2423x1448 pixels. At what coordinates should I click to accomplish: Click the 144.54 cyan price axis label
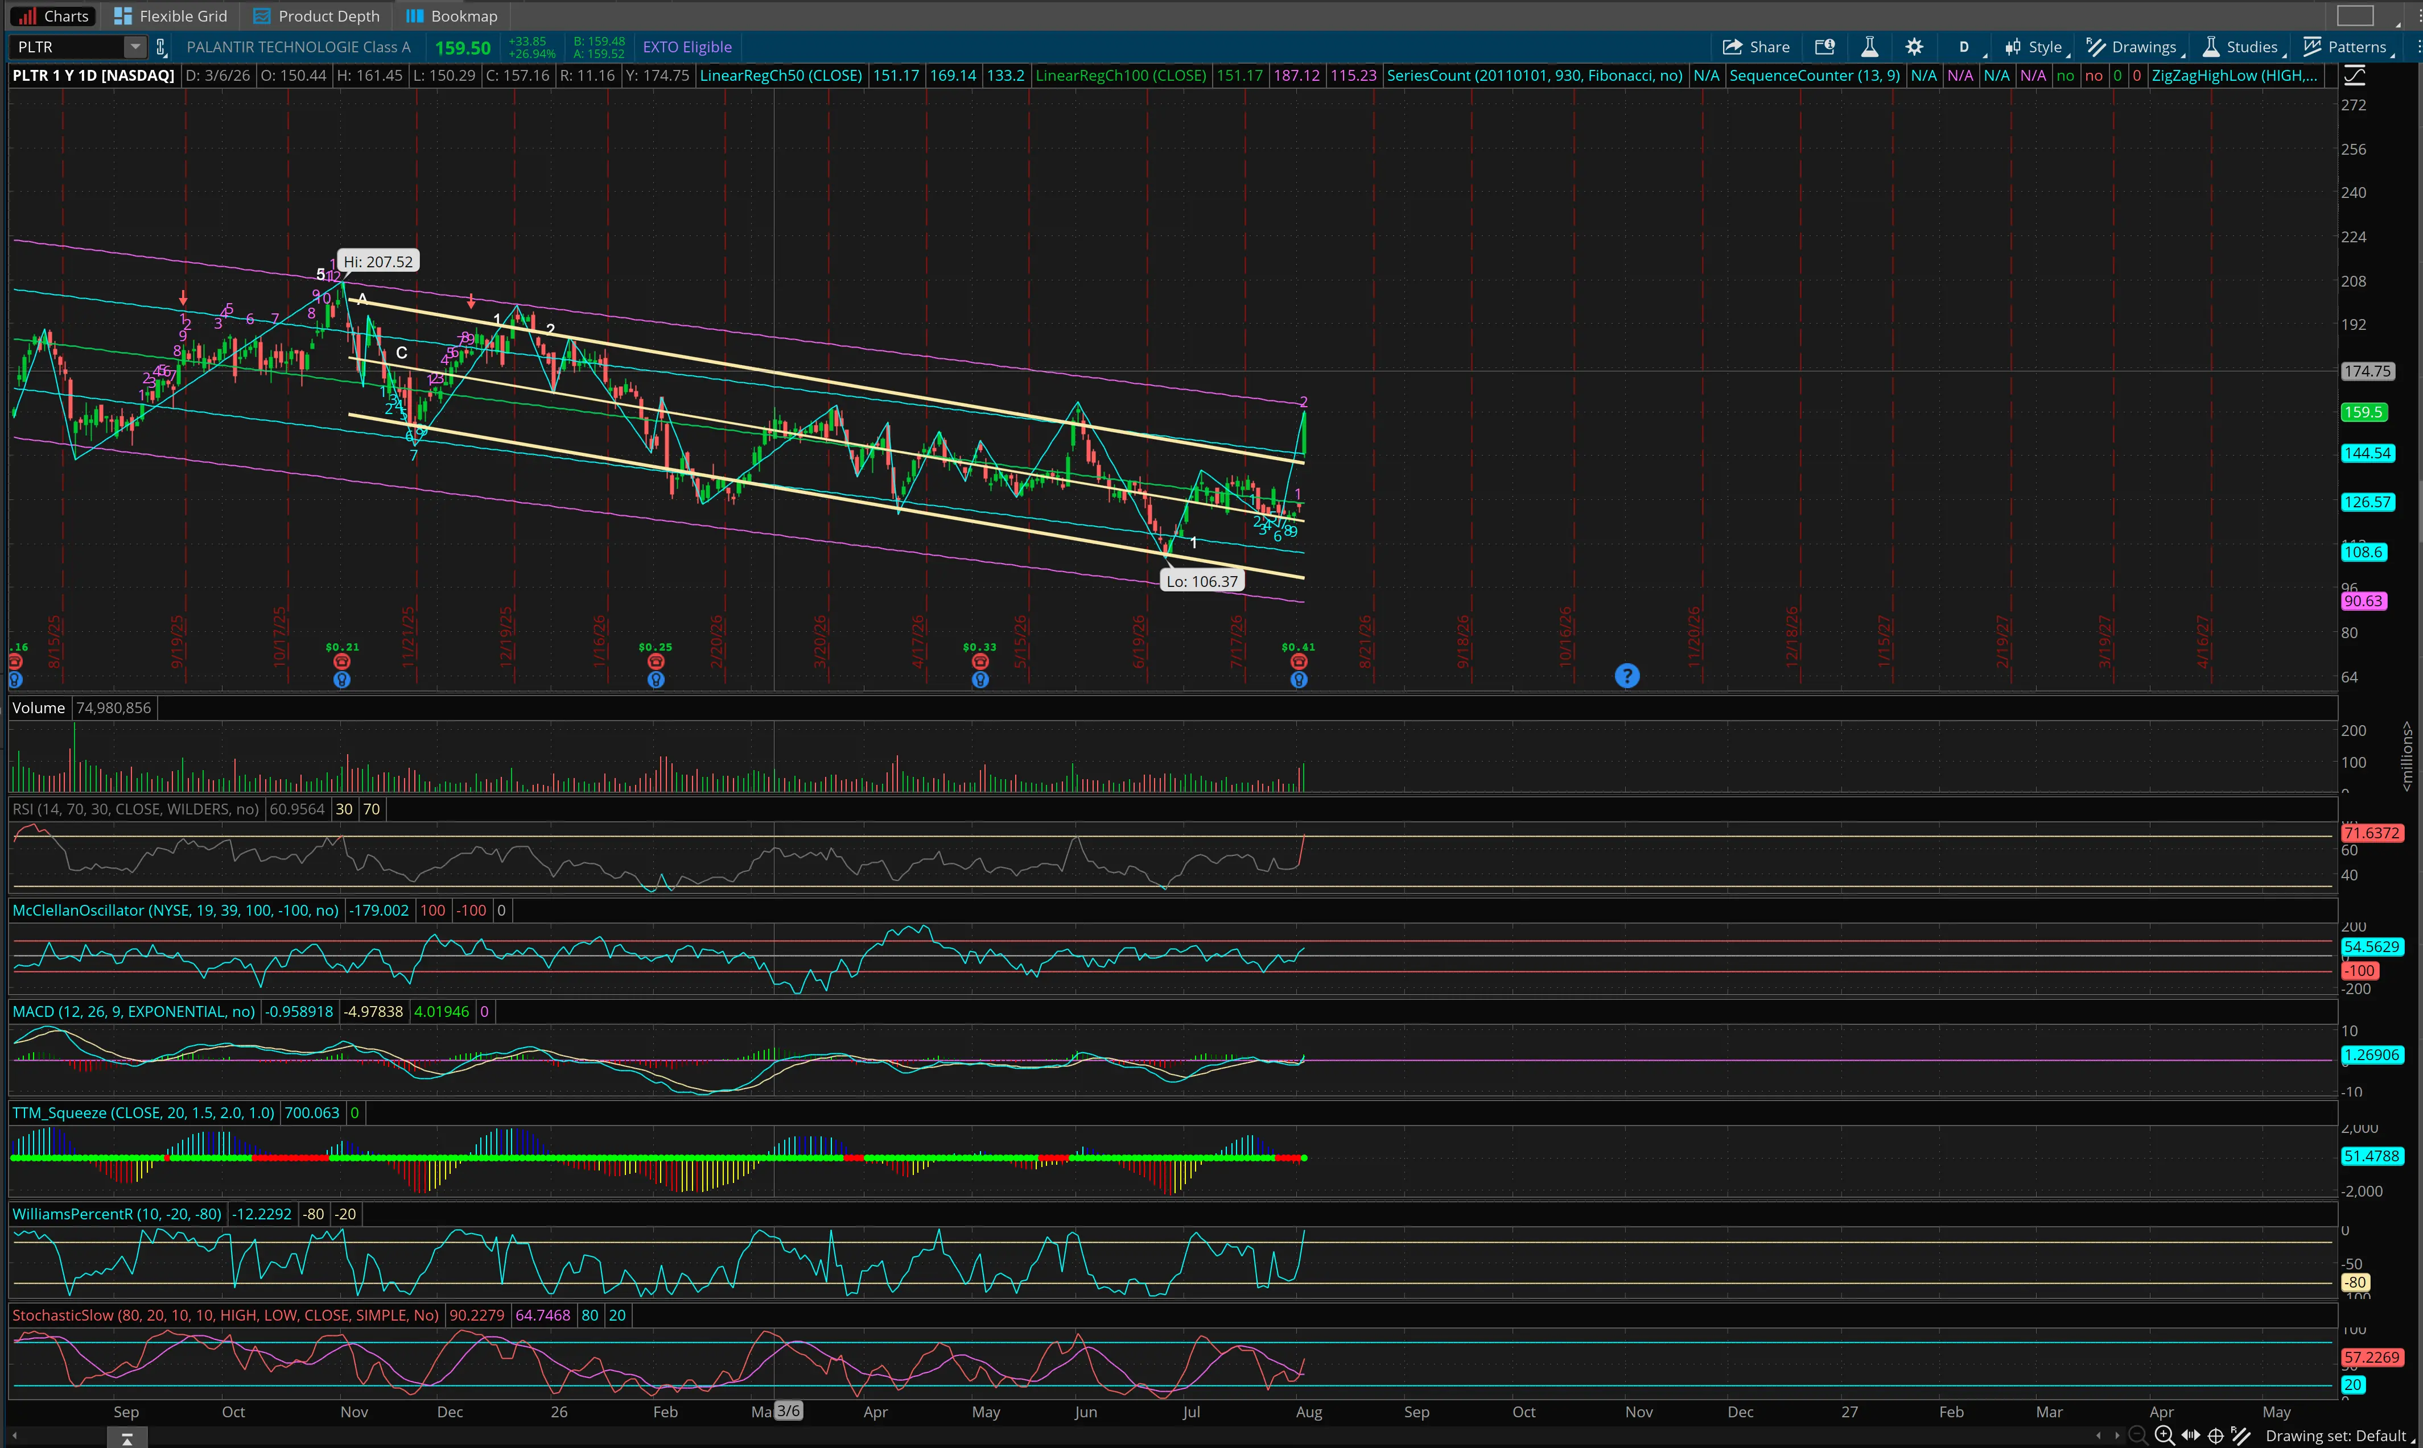point(2367,454)
